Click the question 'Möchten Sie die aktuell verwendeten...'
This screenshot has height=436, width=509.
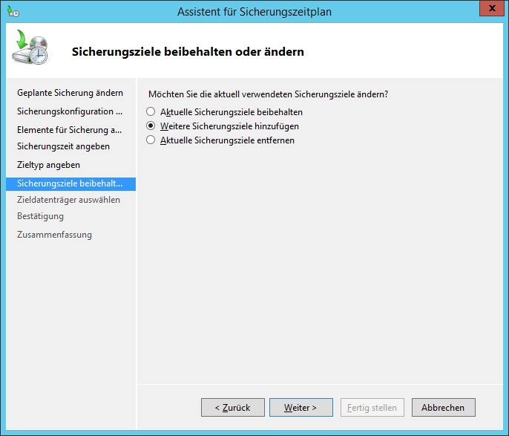268,94
